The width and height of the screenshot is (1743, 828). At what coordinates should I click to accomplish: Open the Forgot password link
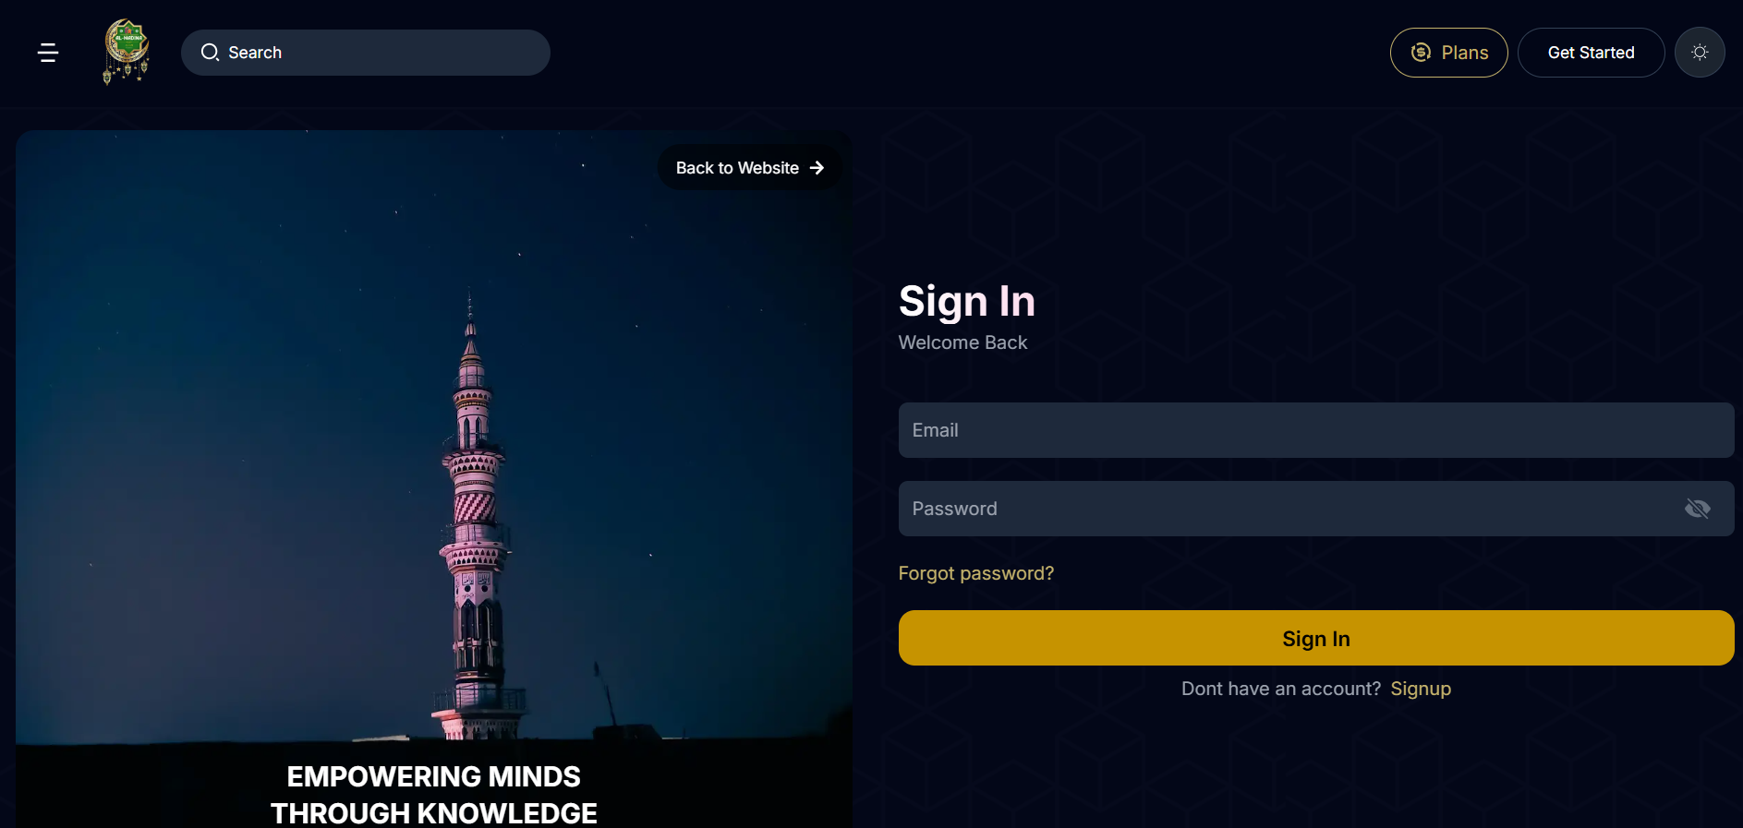[x=976, y=573]
